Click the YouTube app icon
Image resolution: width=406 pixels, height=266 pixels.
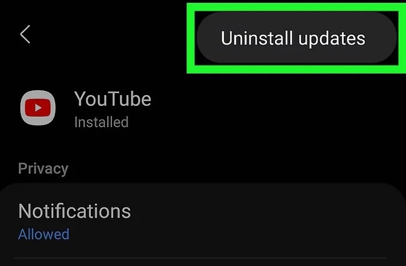pos(38,108)
